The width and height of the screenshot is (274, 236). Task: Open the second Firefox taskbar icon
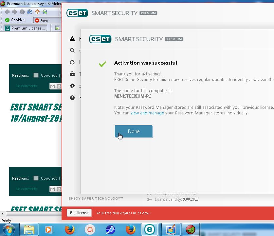(131, 229)
